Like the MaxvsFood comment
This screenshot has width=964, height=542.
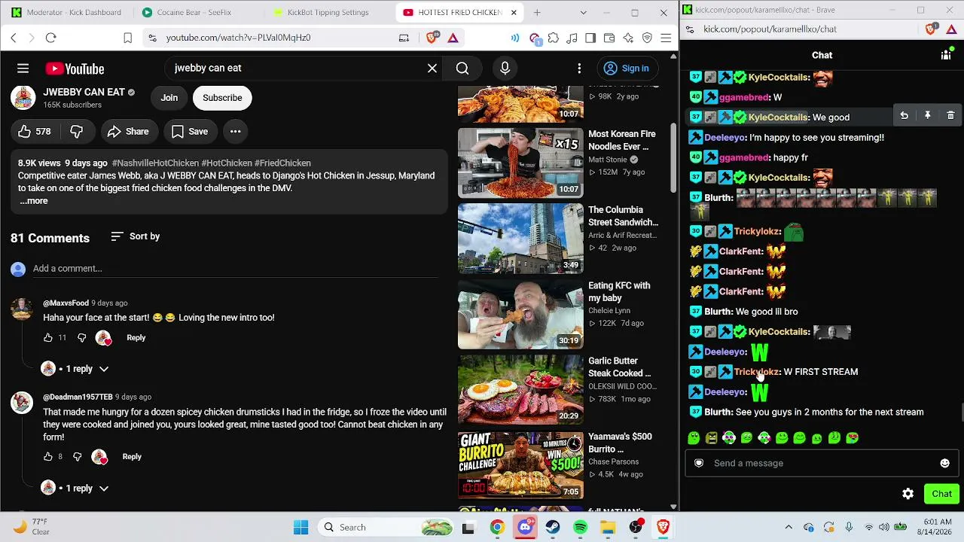click(x=48, y=338)
